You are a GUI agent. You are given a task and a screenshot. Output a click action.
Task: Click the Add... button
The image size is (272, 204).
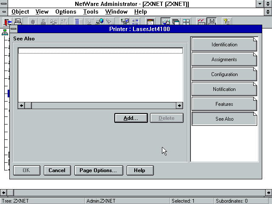pyautogui.click(x=131, y=118)
